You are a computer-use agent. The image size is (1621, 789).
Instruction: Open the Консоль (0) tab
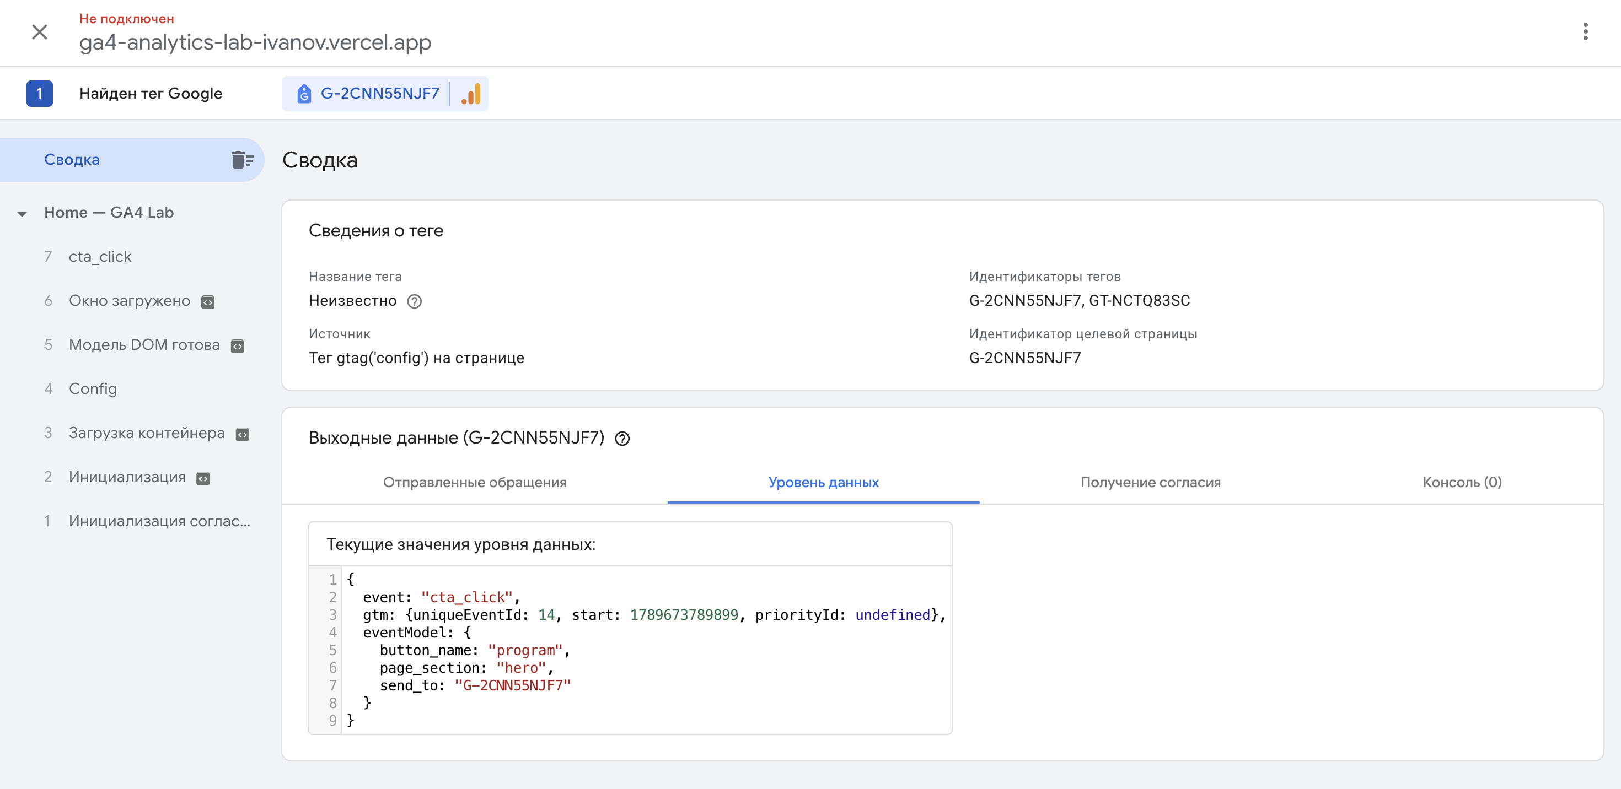1462,482
